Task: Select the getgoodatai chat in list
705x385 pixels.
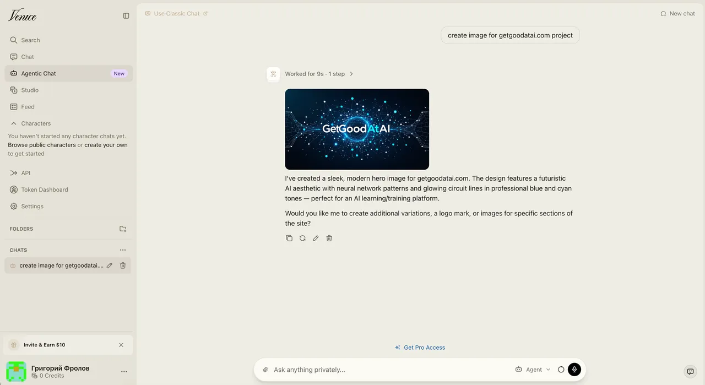Action: pyautogui.click(x=61, y=265)
